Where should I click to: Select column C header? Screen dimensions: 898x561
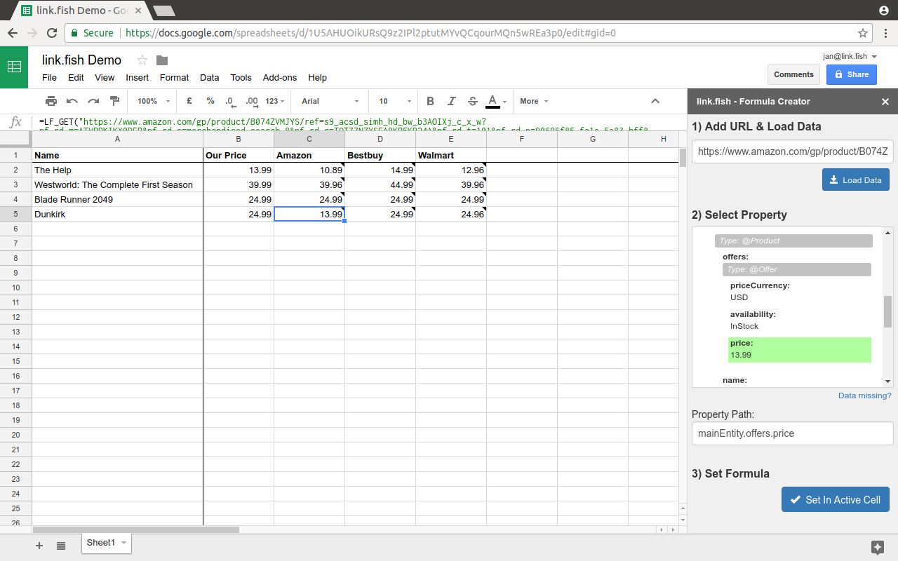pos(309,140)
